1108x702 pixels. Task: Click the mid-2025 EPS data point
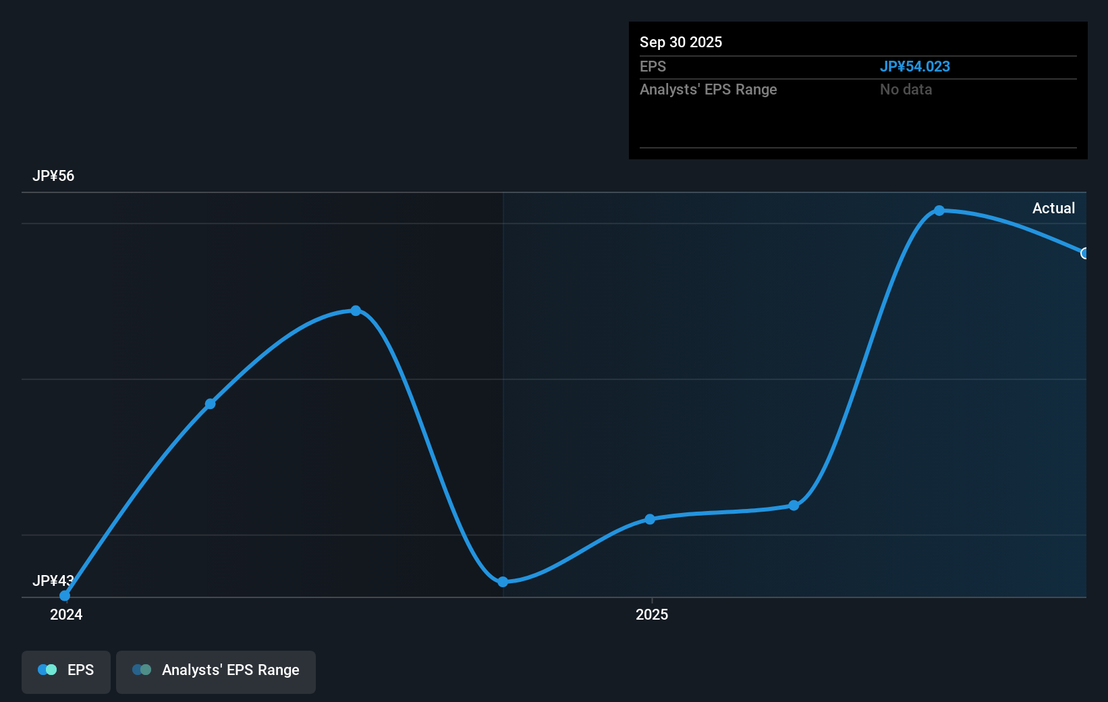coord(649,519)
